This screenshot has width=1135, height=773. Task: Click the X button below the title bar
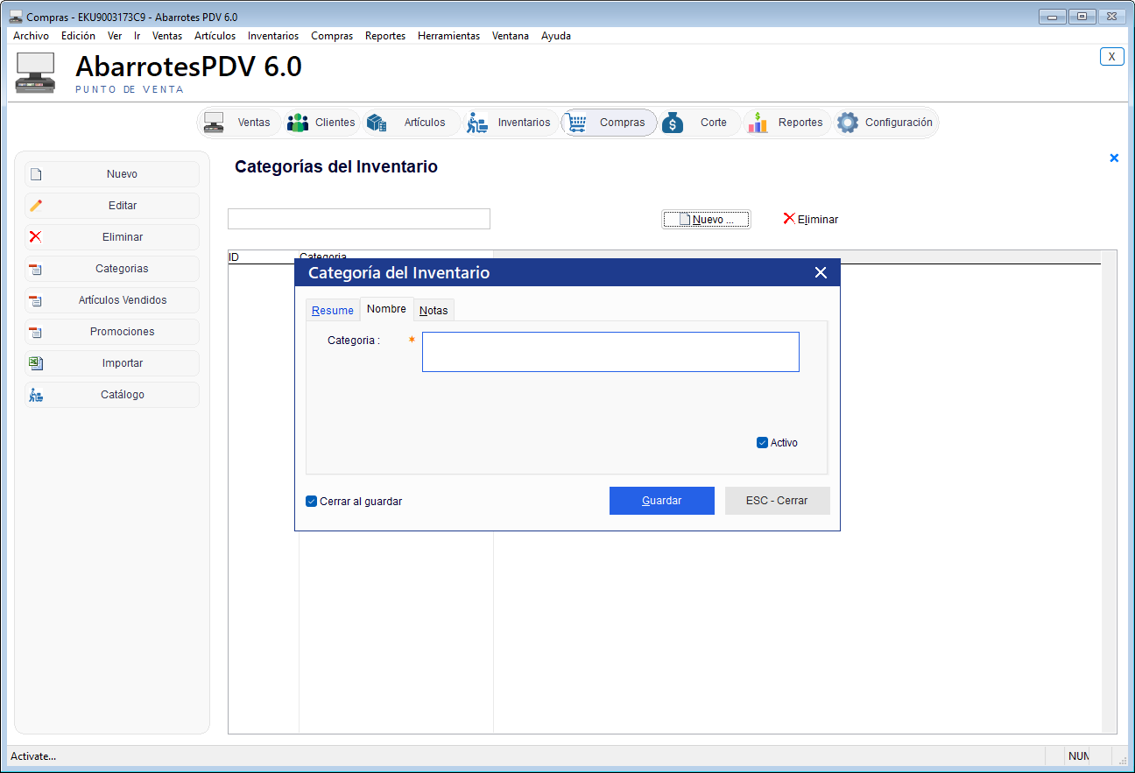tap(1111, 56)
